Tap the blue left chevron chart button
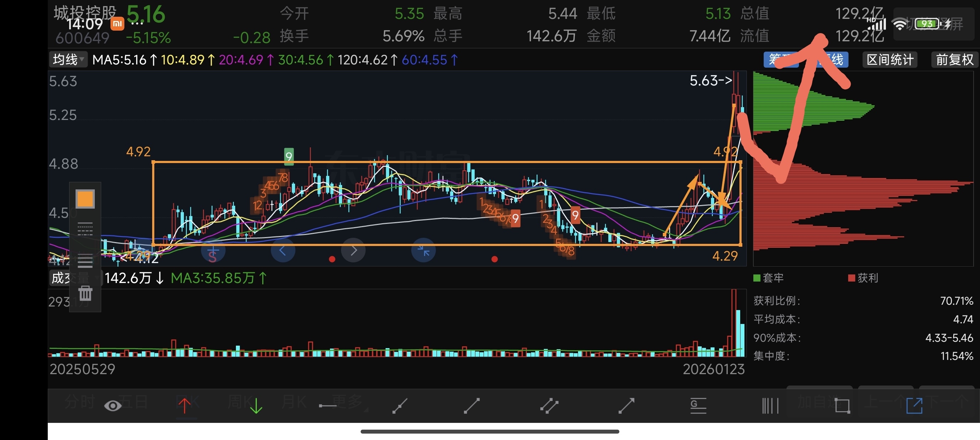 tap(283, 250)
